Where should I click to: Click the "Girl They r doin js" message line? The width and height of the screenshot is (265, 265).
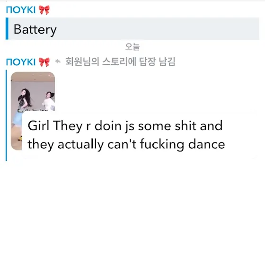pos(125,126)
